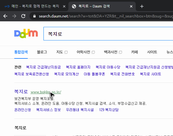Switch to the '메인 - 복지로 함께 만드는 복지' tab
The width and height of the screenshot is (173, 136).
pos(34,6)
